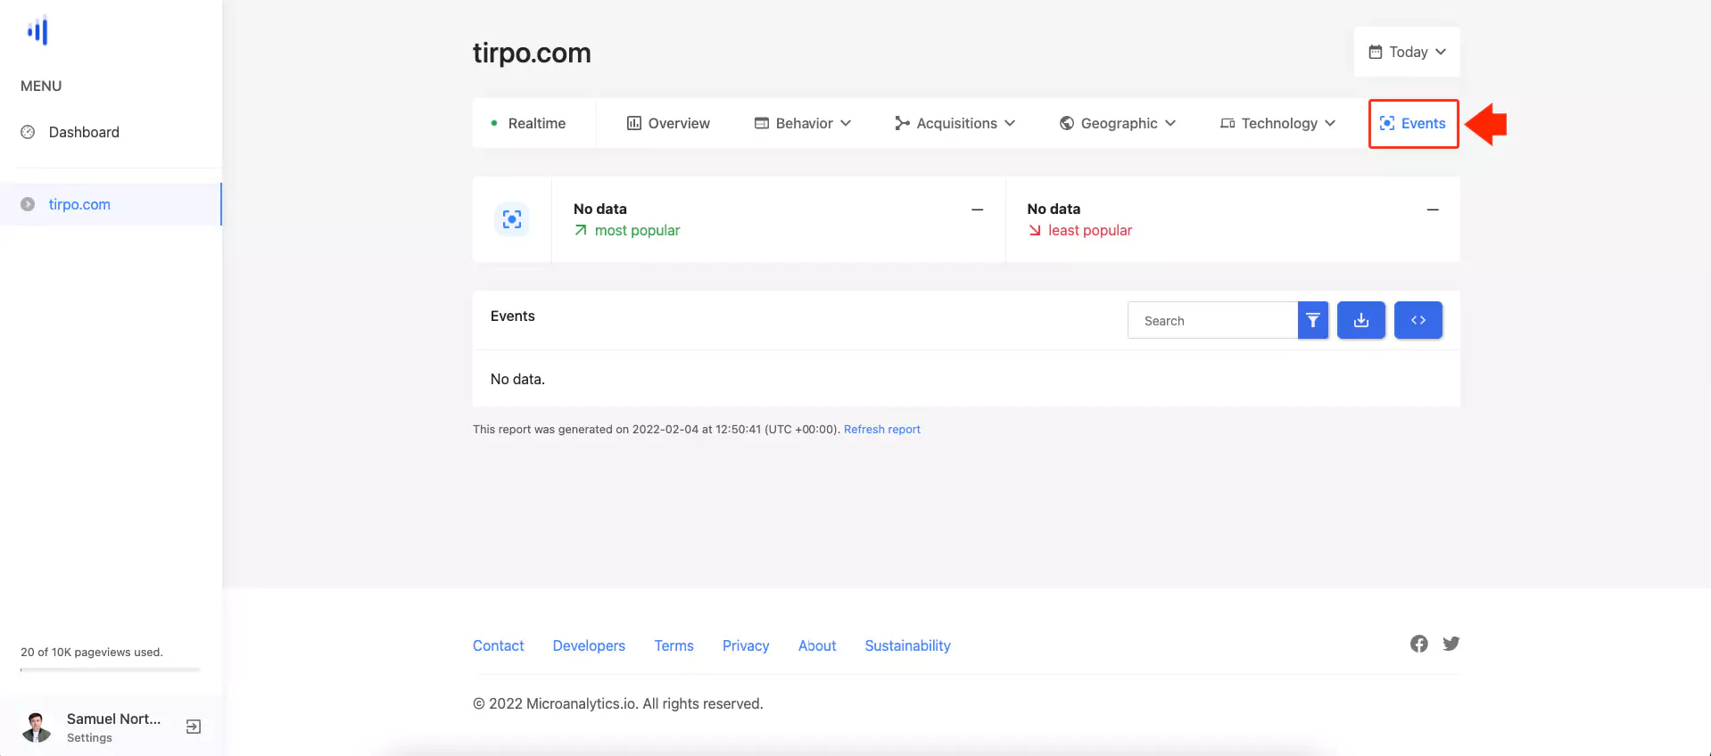This screenshot has height=756, width=1711.
Task: Click the Behavior window icon
Action: click(762, 123)
